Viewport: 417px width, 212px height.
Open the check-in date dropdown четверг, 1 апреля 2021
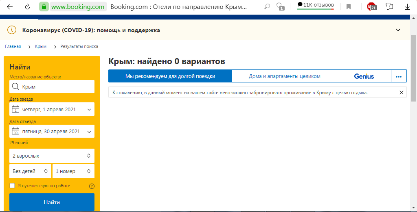tap(52, 109)
